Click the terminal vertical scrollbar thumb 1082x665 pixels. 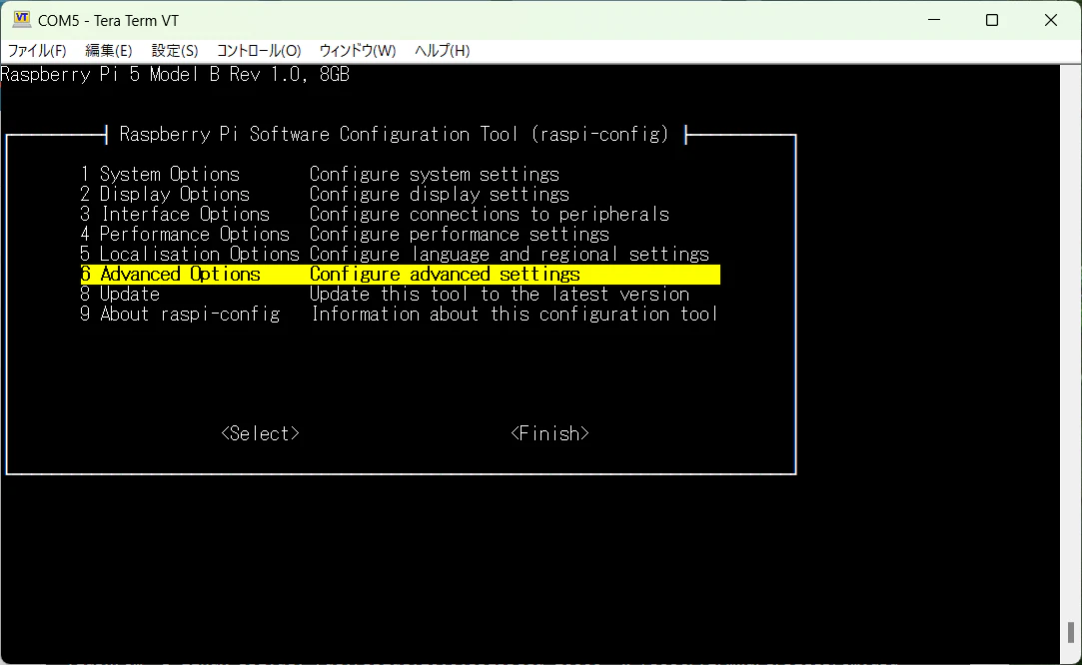pyautogui.click(x=1070, y=632)
